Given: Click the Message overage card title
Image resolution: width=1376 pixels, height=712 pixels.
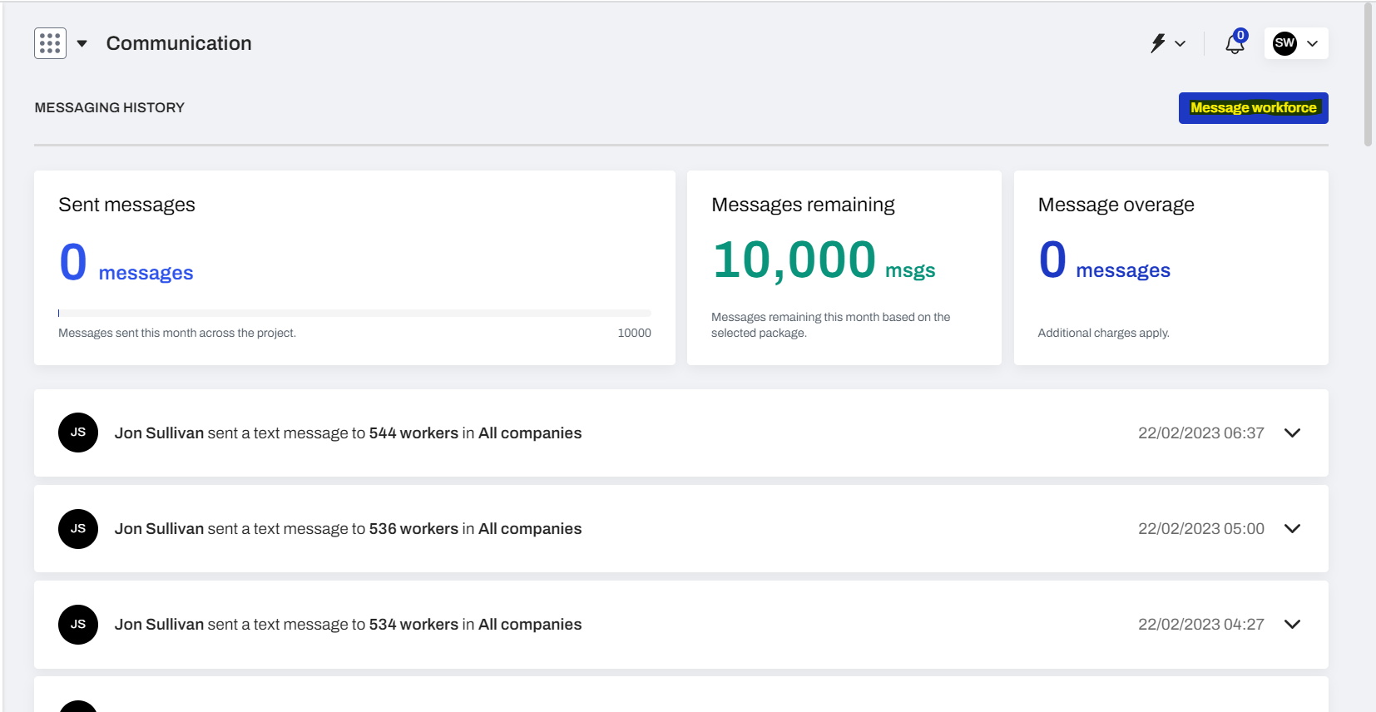Looking at the screenshot, I should 1116,205.
